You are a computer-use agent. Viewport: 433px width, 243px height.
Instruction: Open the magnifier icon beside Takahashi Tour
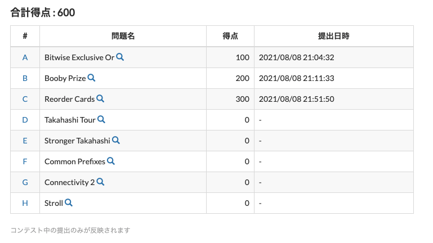point(101,119)
